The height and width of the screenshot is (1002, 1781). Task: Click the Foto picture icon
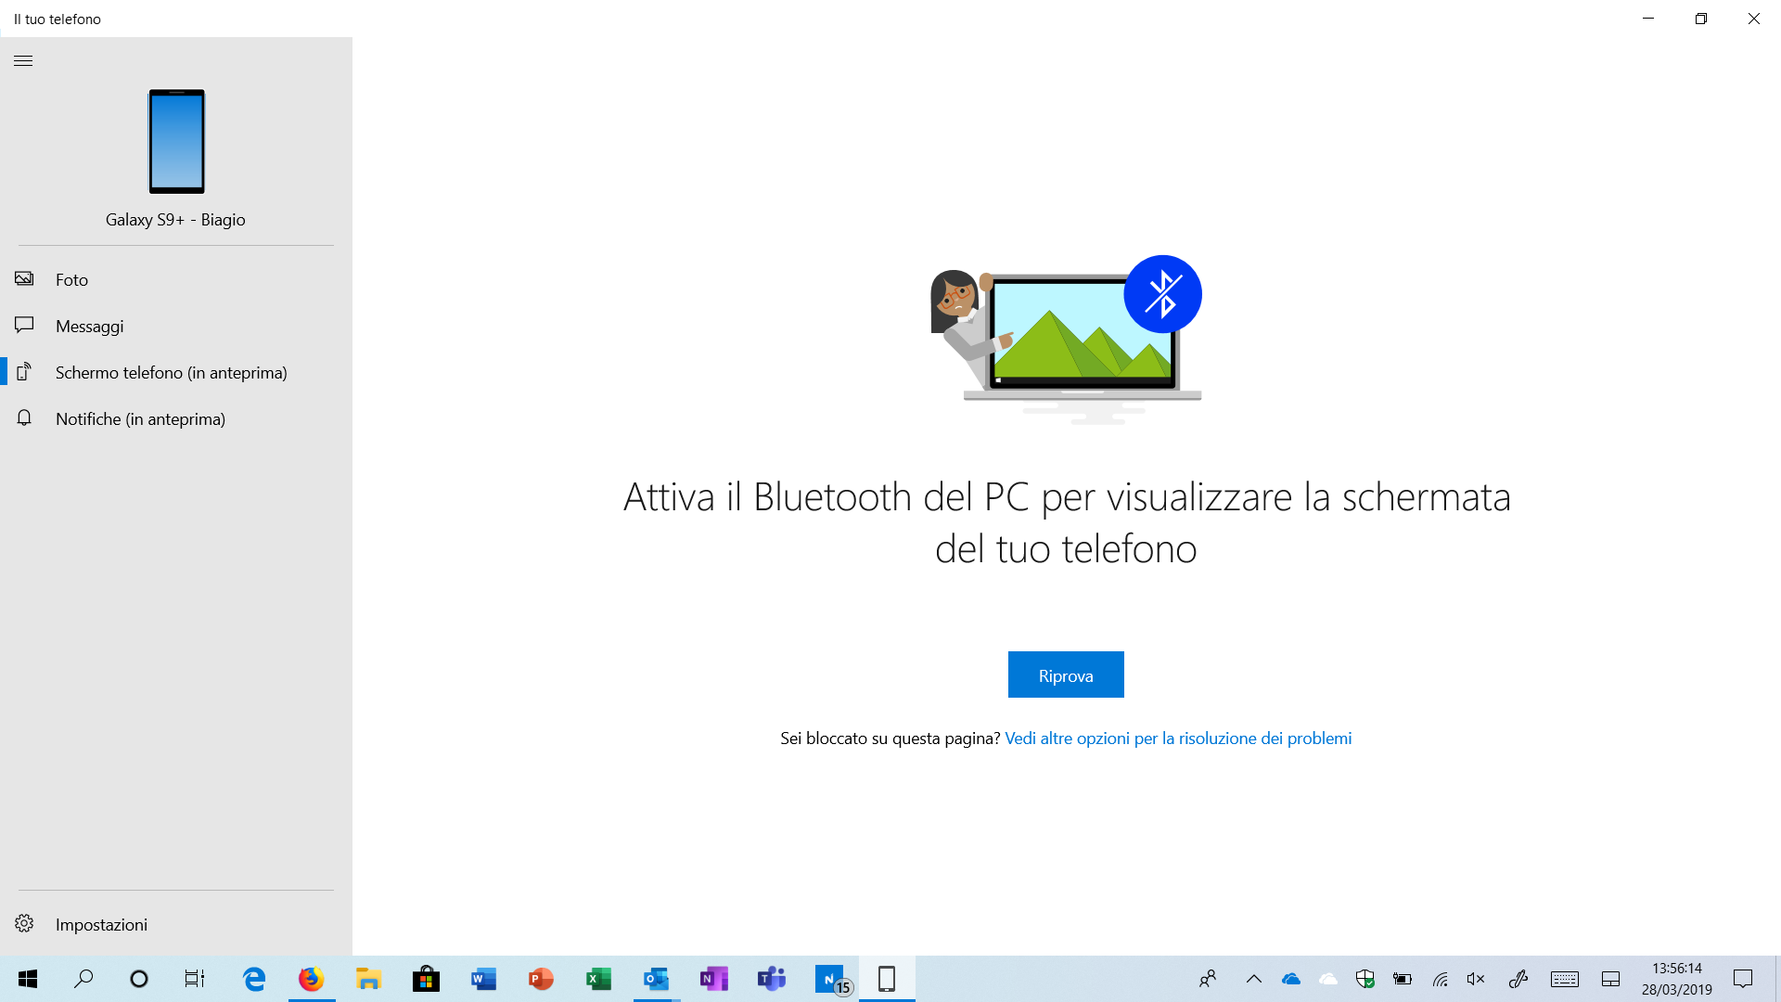point(24,278)
